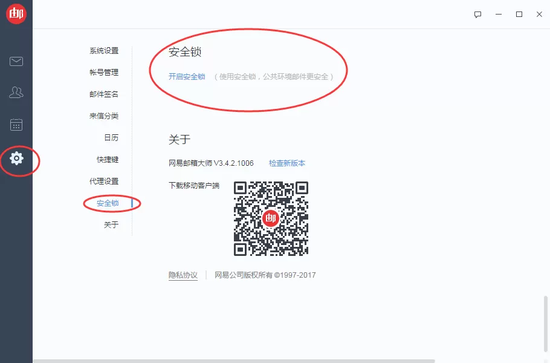Viewport: 550px width, 363px height.
Task: Select 系统设置 in settings menu
Action: coord(104,51)
